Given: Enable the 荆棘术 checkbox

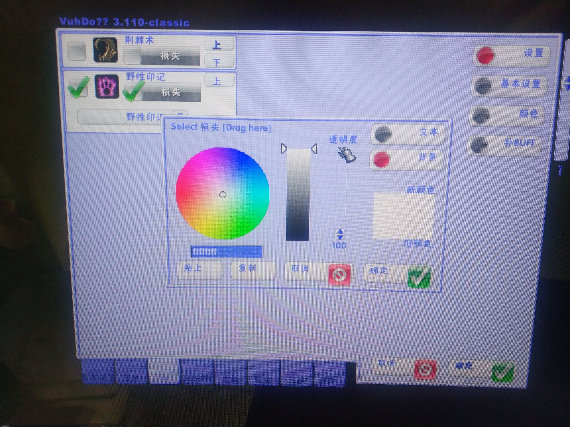Looking at the screenshot, I should tap(77, 51).
